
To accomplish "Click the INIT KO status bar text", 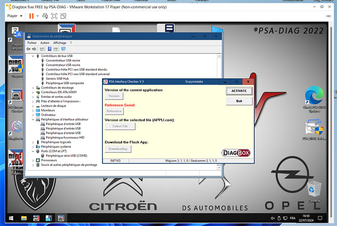I will click(x=115, y=160).
